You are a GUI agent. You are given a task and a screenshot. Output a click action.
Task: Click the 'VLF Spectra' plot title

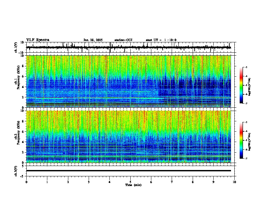coord(38,40)
